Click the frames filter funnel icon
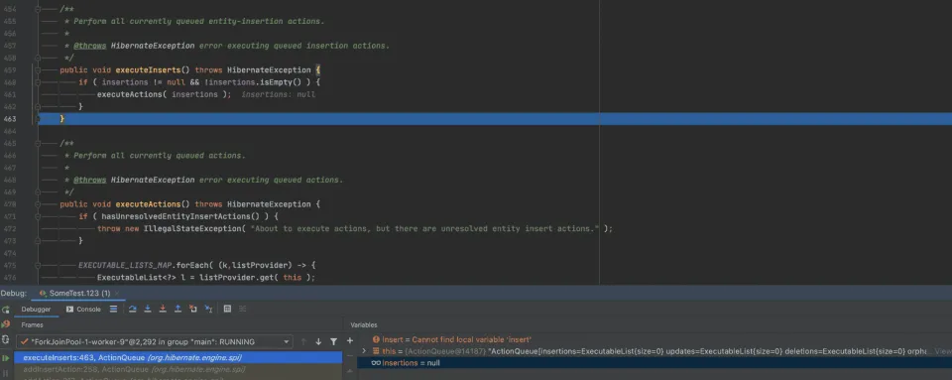The image size is (952, 380). coord(333,341)
